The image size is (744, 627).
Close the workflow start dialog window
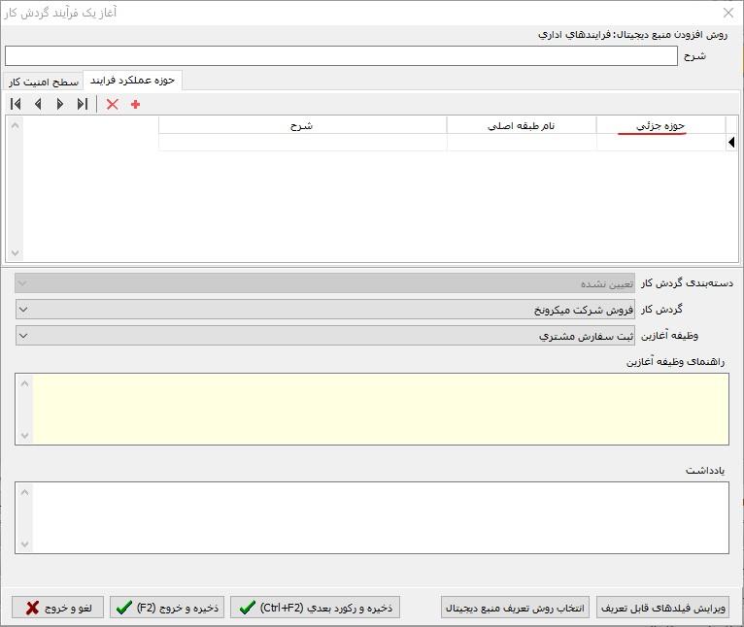click(728, 13)
